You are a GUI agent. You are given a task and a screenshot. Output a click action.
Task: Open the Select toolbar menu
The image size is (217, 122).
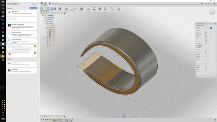111,9
